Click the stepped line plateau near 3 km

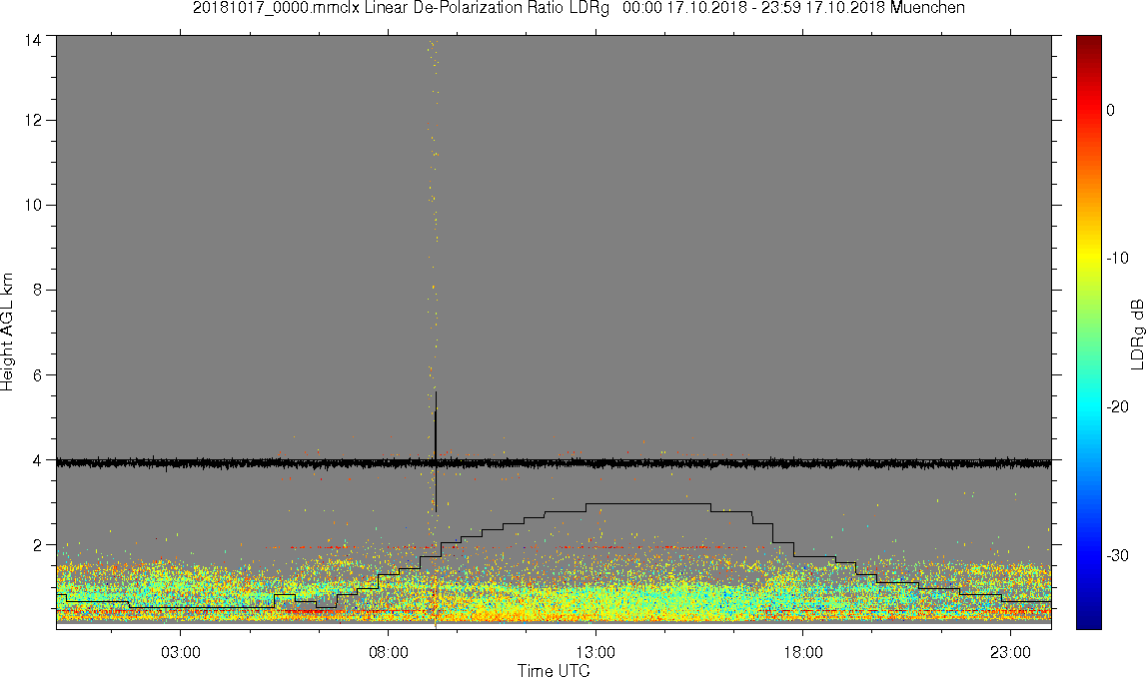tap(648, 503)
